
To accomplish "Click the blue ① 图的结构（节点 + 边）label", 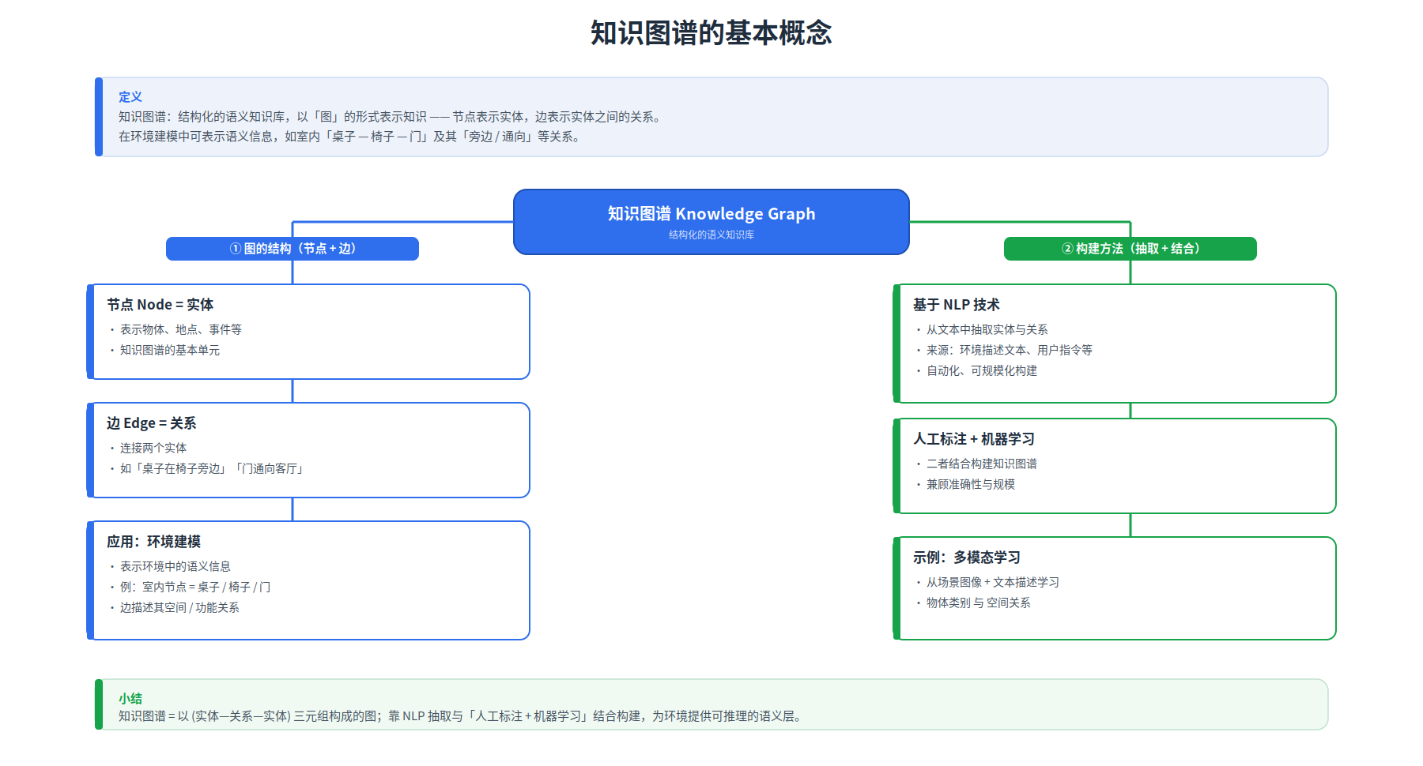I will (x=293, y=249).
